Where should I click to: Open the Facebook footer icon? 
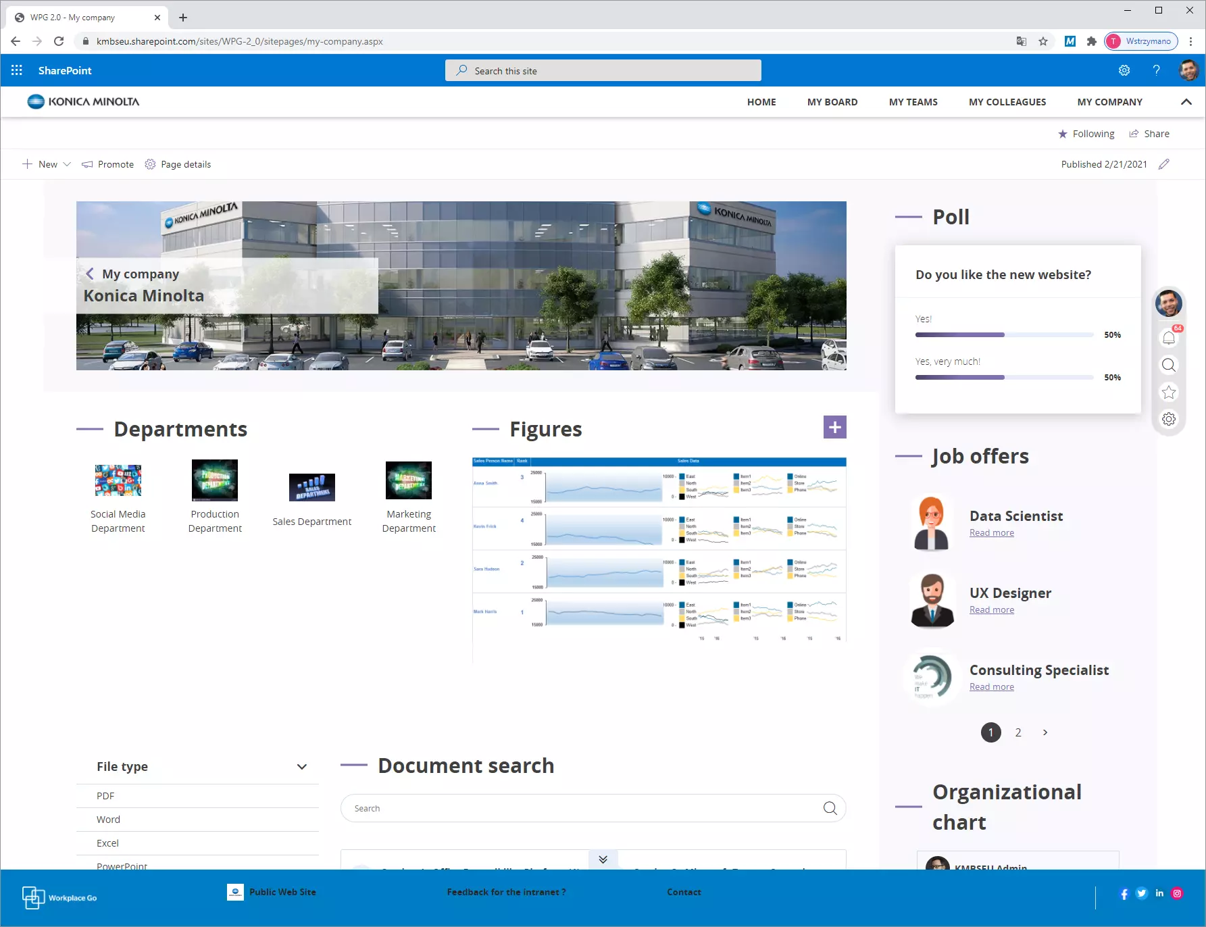pyautogui.click(x=1124, y=894)
